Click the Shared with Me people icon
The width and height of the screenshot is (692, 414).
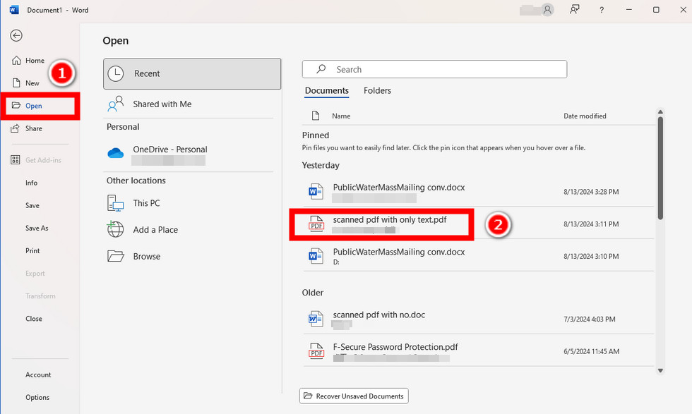(x=115, y=104)
